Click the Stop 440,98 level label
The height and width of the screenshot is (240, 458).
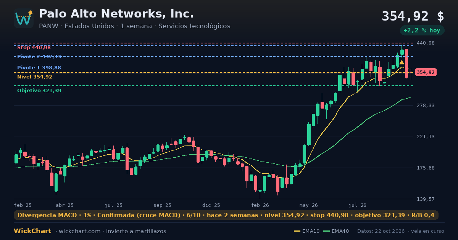34,48
